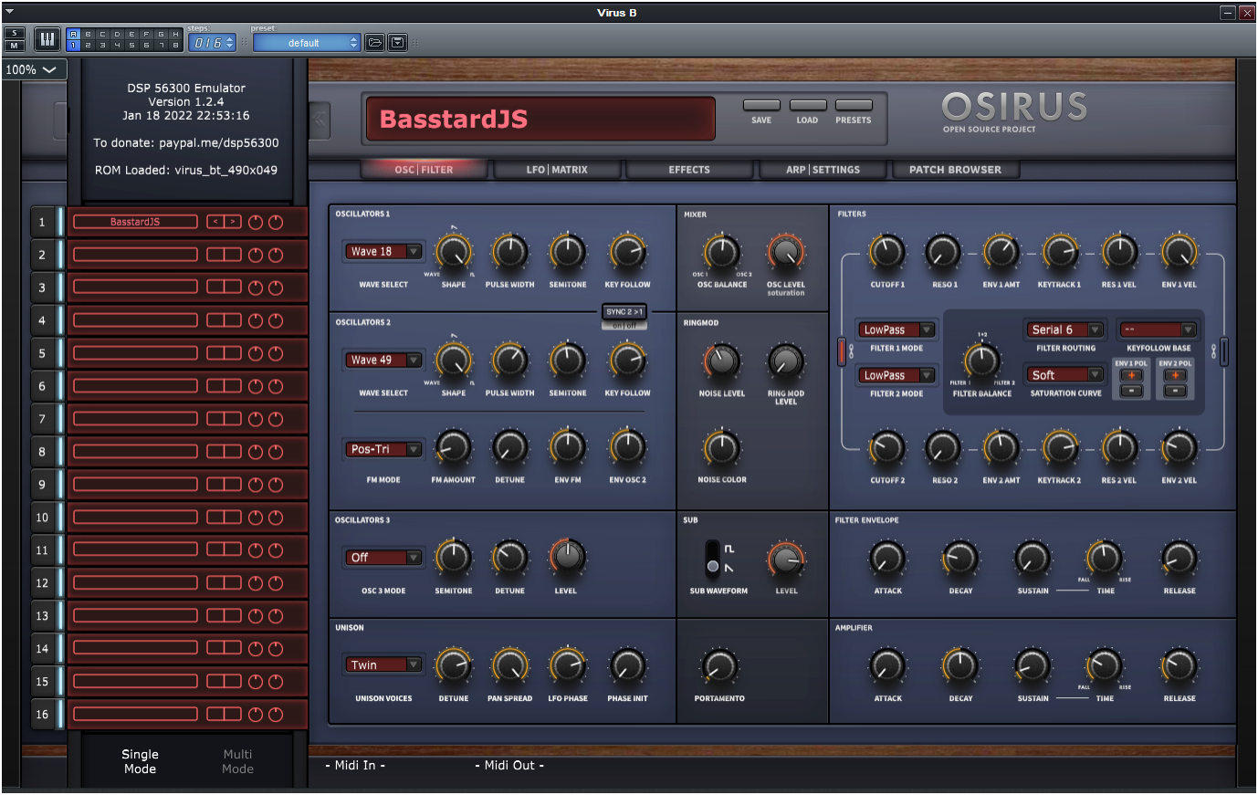Click the PRESETS button
Viewport: 1258px width, 795px height.
coord(854,105)
